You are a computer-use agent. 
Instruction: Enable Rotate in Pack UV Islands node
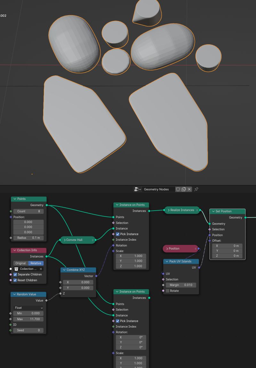coord(168,290)
